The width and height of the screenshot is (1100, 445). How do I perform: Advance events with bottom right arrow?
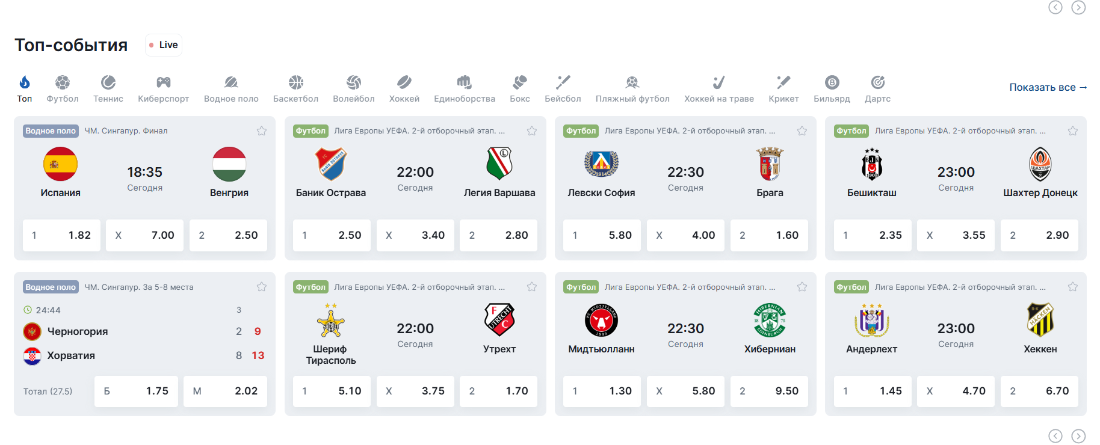[x=1079, y=436]
